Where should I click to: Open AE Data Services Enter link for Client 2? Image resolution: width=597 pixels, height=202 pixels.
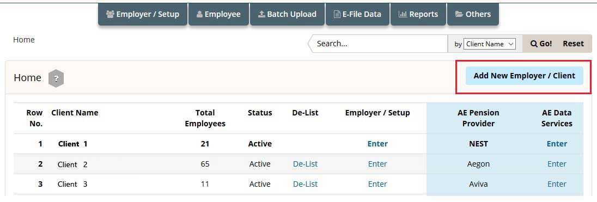[557, 164]
